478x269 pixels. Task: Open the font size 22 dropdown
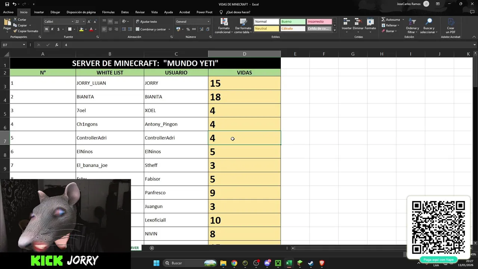point(84,22)
